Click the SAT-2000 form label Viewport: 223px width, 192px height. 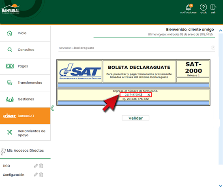pos(193,68)
